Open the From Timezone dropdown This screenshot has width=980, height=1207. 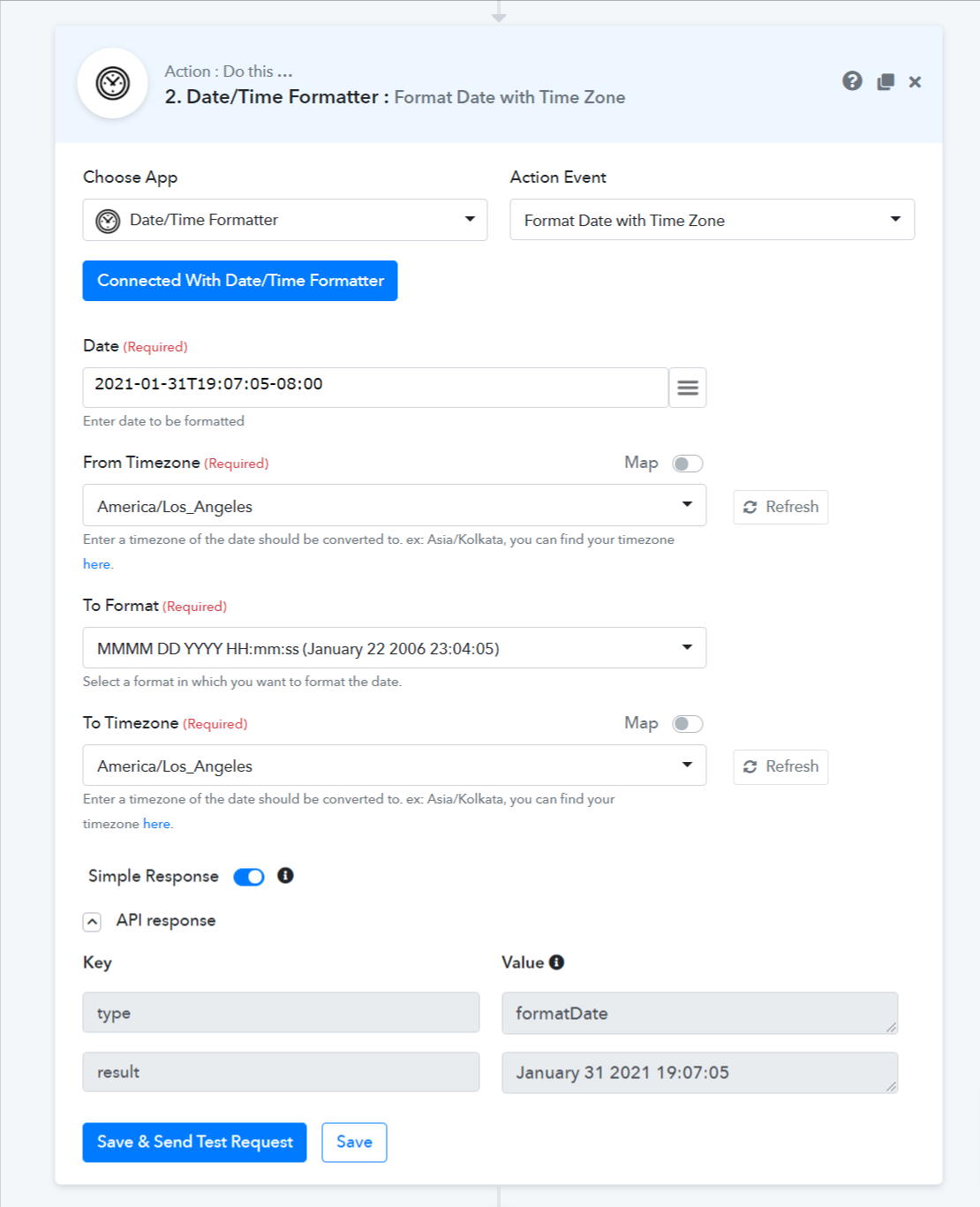[395, 505]
